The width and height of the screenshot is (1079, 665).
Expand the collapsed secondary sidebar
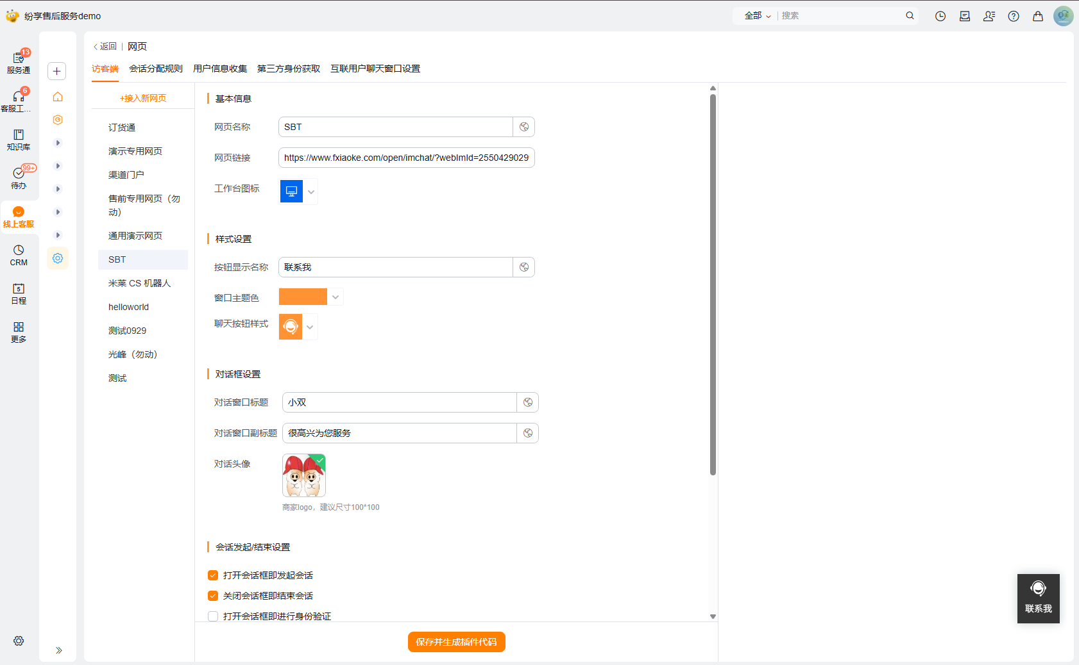click(58, 650)
